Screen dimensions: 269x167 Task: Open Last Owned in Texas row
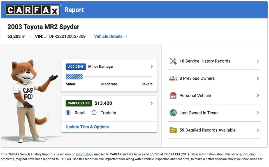pos(214,113)
